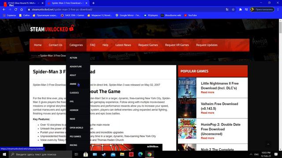Open the Request VR Games page
The image size is (282, 158).
[x=177, y=45]
